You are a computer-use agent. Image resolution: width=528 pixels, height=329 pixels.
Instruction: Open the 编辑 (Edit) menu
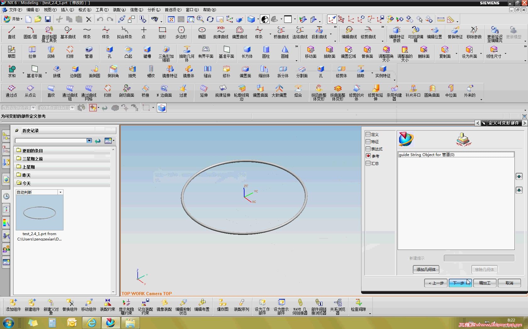(33, 10)
